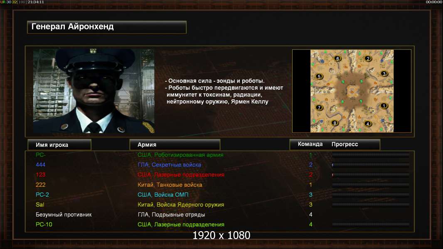
Task: Click the general's portrait image
Action: [x=94, y=91]
